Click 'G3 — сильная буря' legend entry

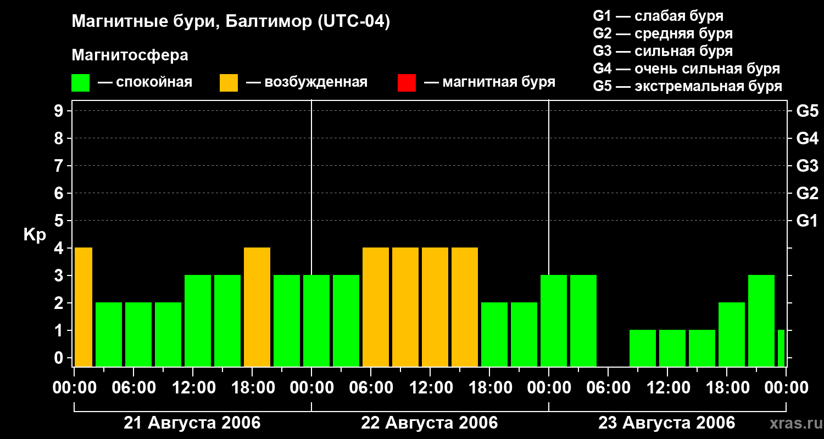[x=662, y=51]
